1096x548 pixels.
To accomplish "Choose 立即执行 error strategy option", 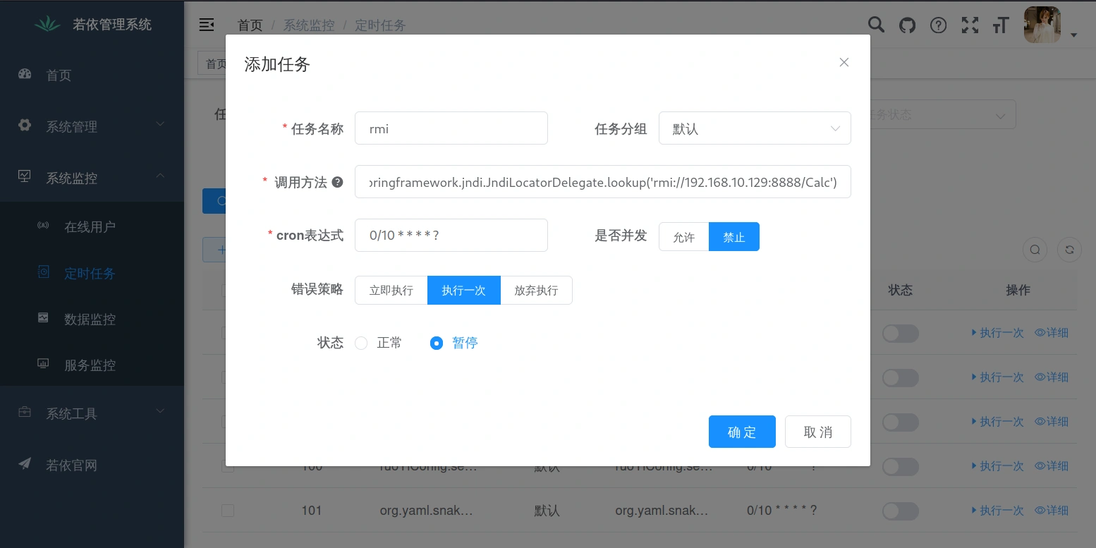I will click(x=391, y=291).
